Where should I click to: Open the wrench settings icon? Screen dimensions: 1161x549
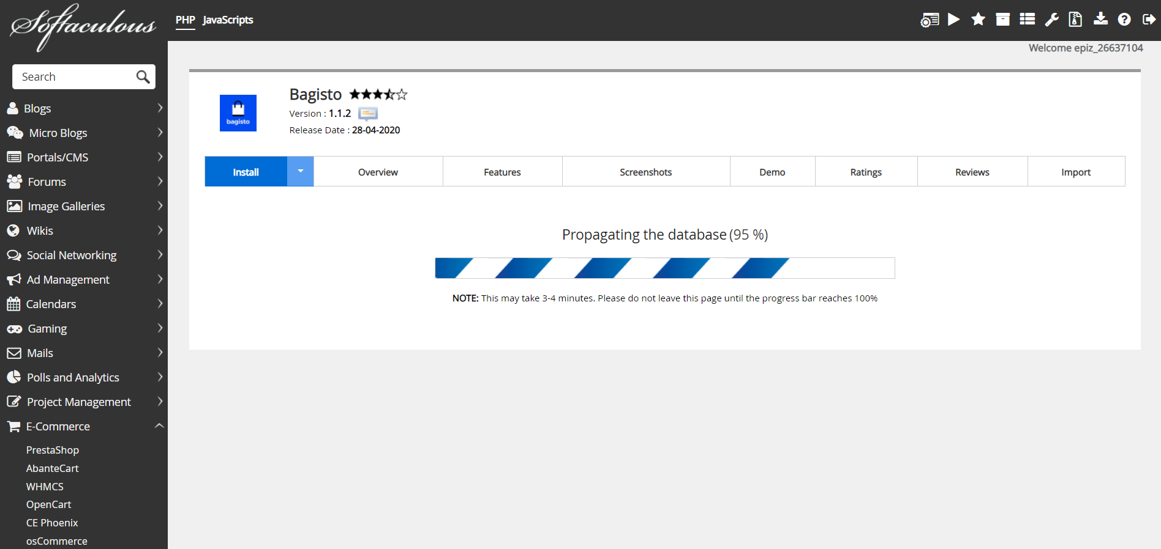(x=1052, y=20)
